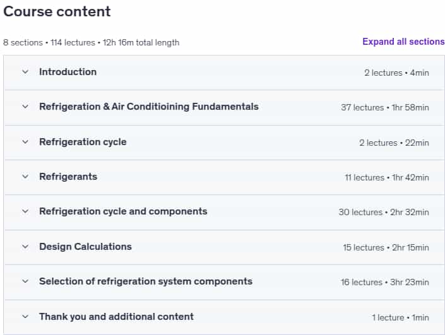The width and height of the screenshot is (445, 335).
Task: Expand Thank you and additional content chevron
Action: [x=25, y=317]
